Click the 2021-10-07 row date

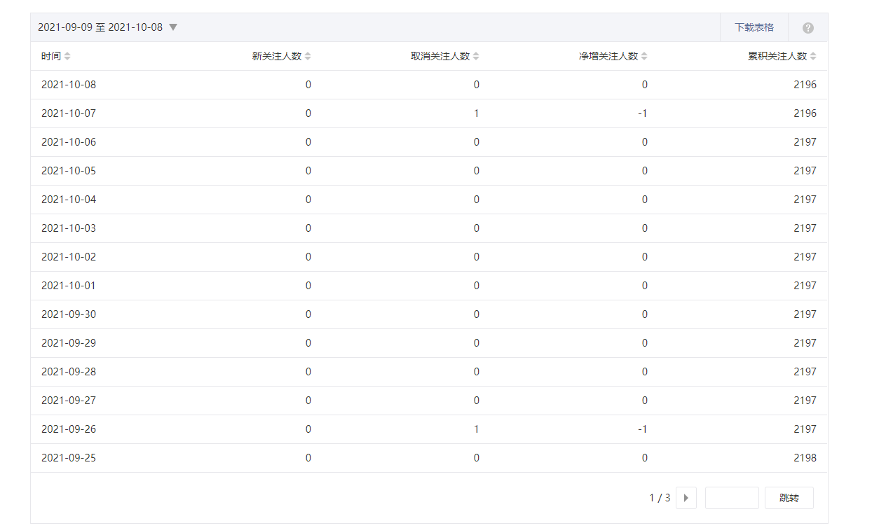click(x=69, y=113)
